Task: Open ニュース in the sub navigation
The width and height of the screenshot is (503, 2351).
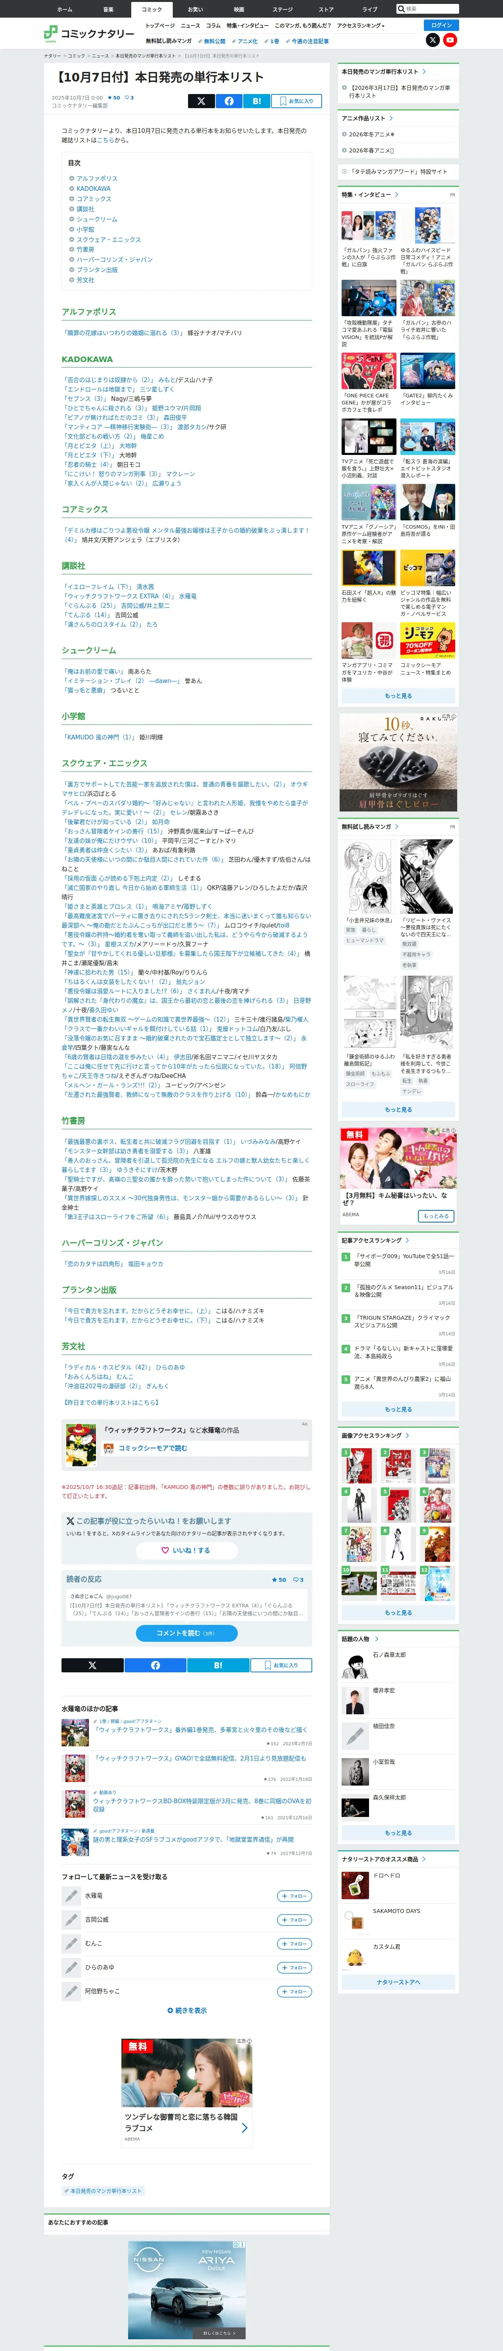Action: (190, 25)
